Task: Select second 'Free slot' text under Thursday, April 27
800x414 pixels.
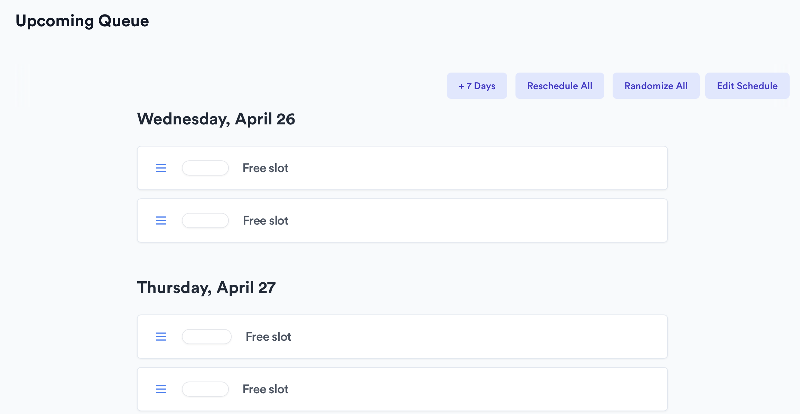Action: tap(266, 389)
